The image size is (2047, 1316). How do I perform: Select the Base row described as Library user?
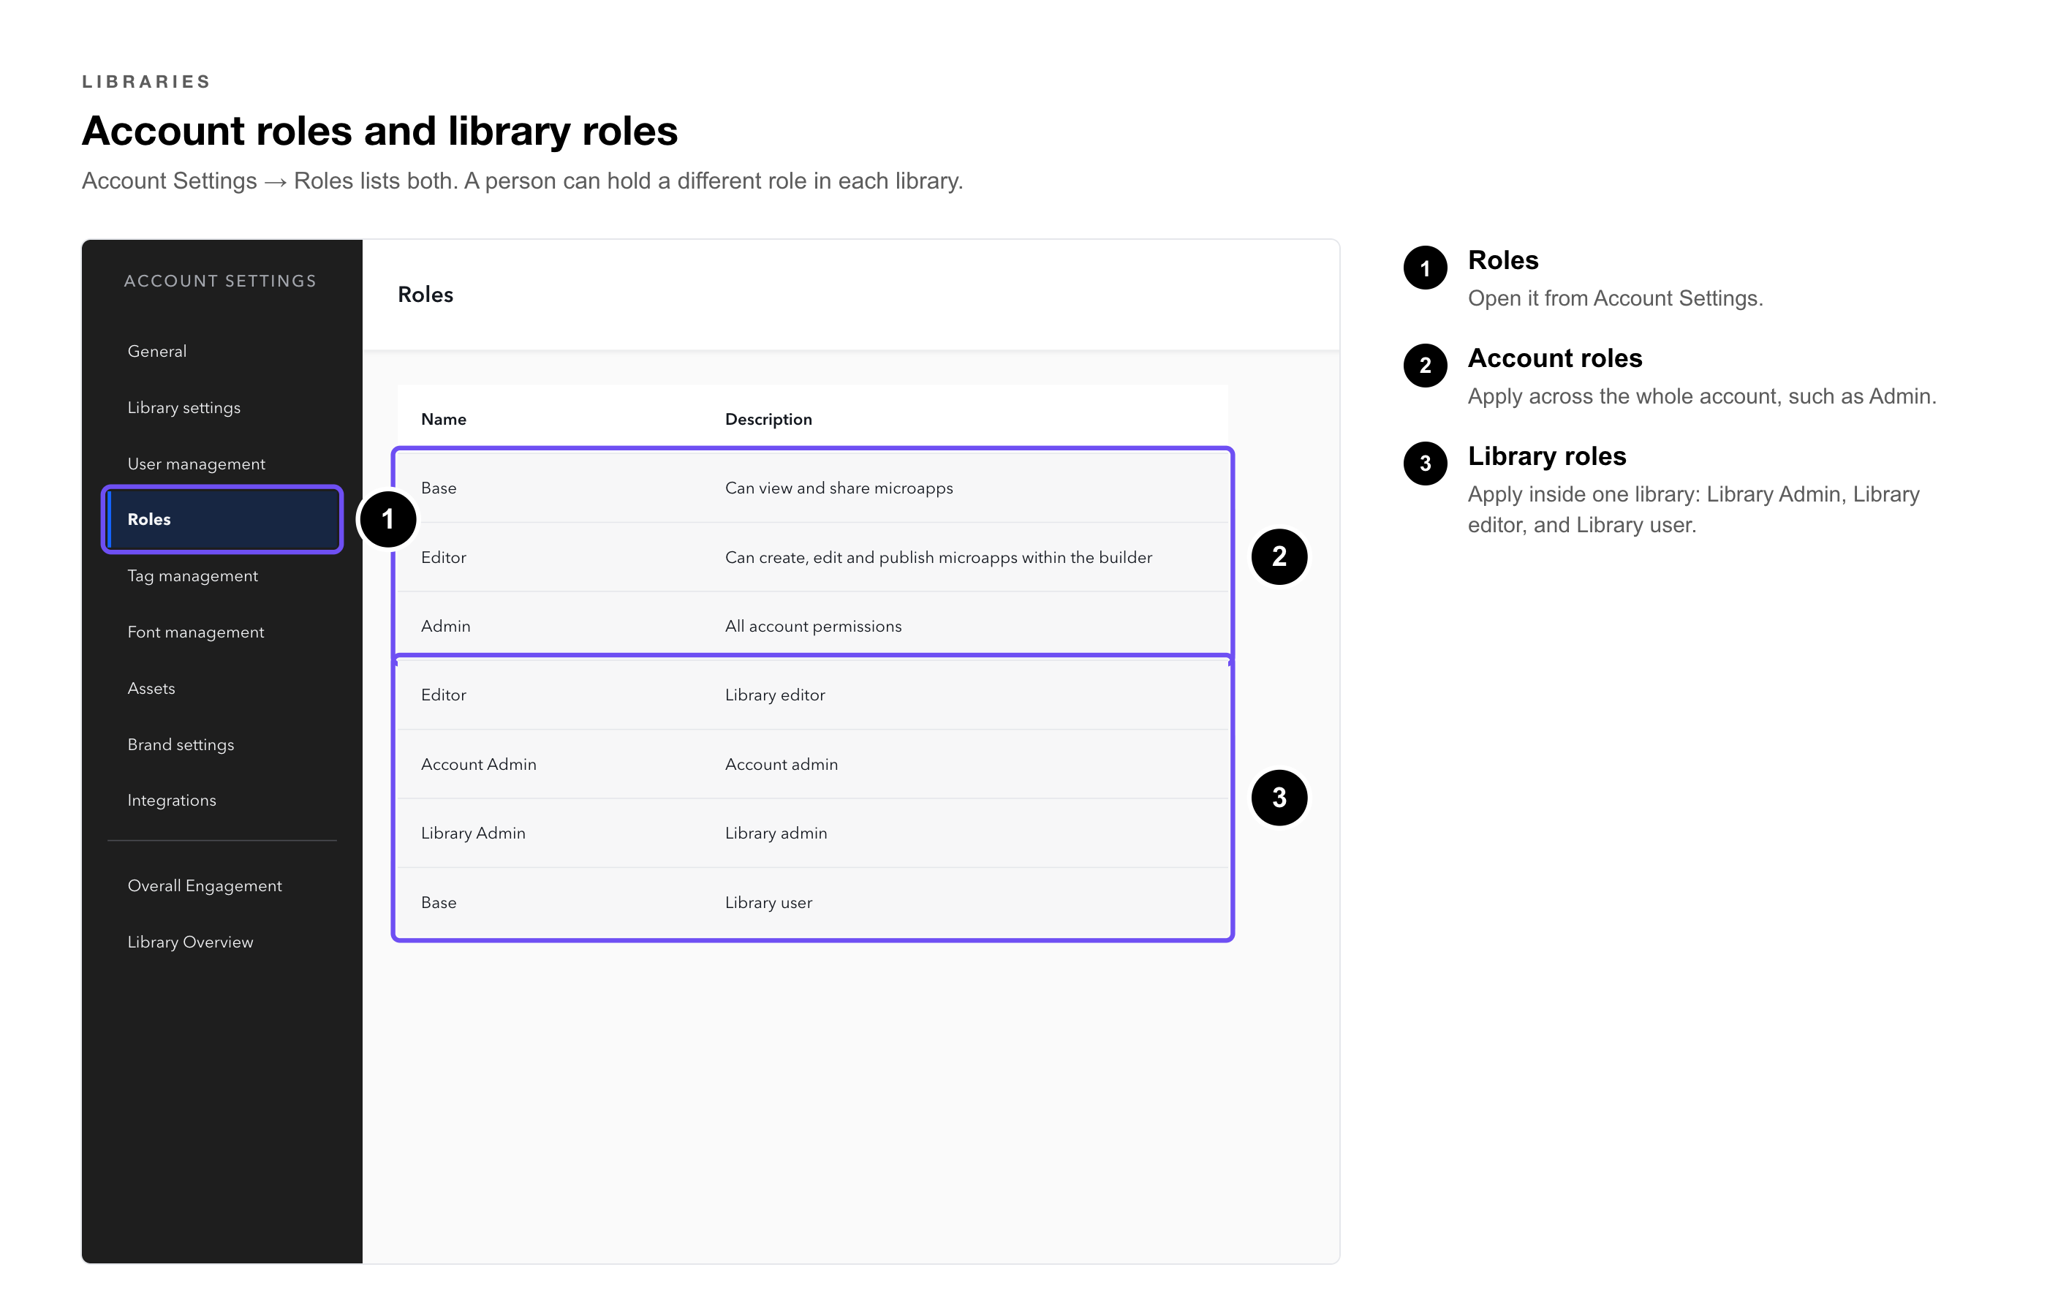812,902
